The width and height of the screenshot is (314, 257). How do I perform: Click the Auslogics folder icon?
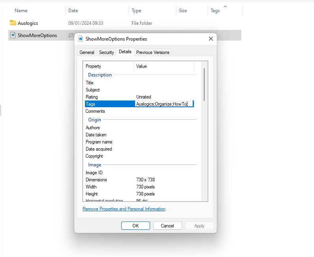point(13,23)
